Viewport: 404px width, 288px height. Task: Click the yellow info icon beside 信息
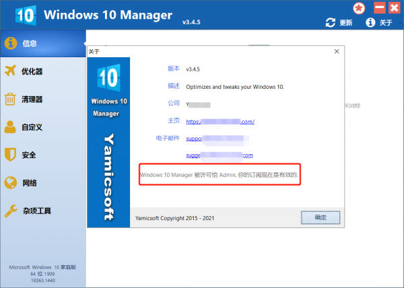click(x=11, y=43)
